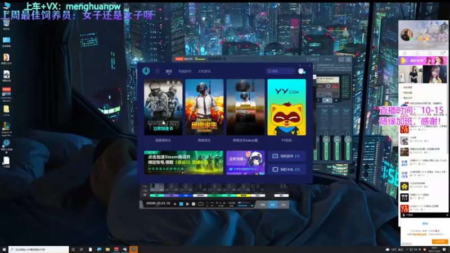450x253 pixels.
Task: Click the Voicemeeter cassette stop button
Action: coord(327,100)
